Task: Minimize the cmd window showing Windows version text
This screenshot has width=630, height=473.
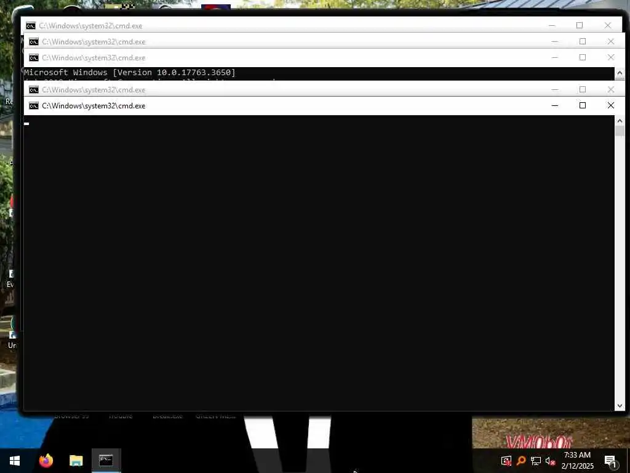Action: (555, 57)
